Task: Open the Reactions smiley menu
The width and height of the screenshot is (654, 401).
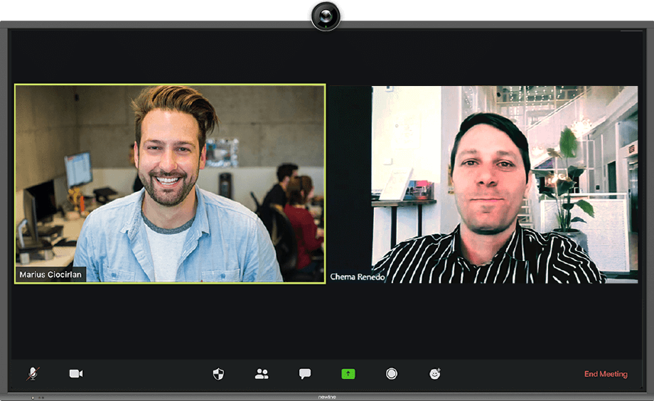Action: (x=435, y=373)
